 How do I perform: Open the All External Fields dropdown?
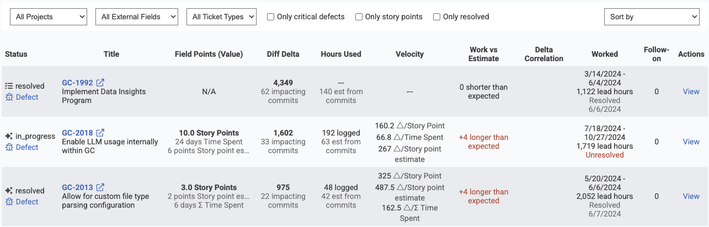[x=137, y=17]
